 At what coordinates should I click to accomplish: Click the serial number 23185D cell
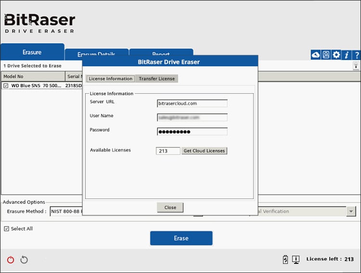click(74, 86)
